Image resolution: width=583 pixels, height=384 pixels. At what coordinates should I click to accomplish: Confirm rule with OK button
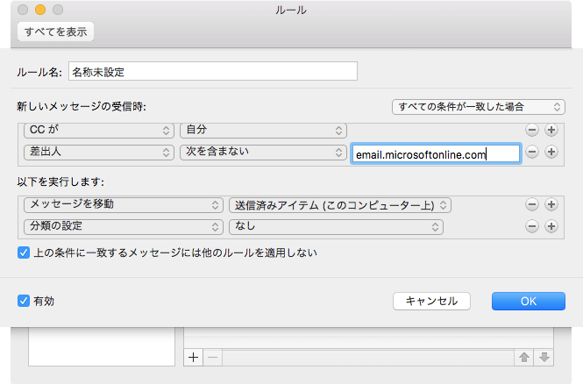coord(529,301)
